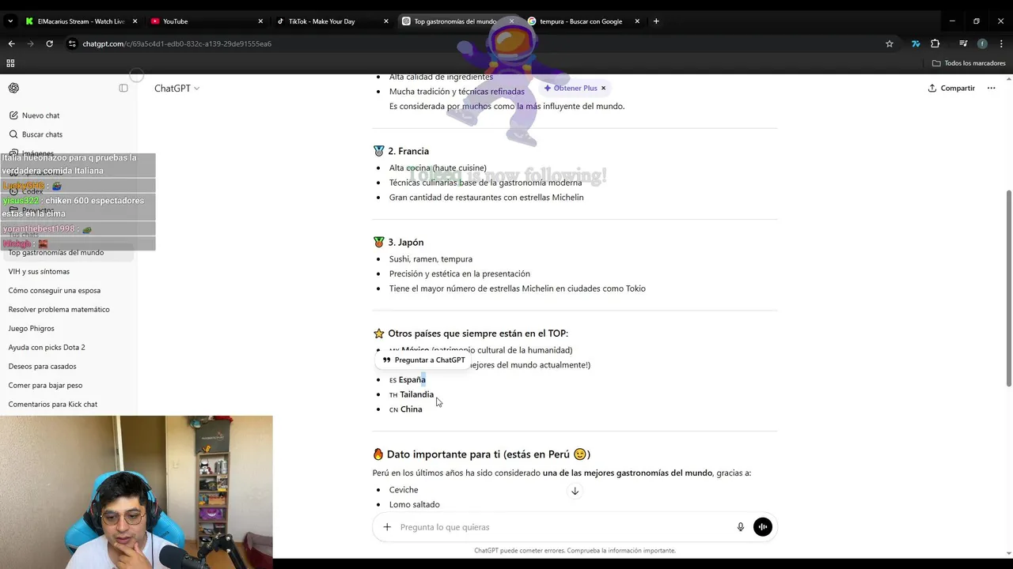The width and height of the screenshot is (1013, 569).
Task: Reload the page
Action: pos(49,43)
